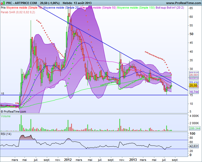Click the 65 price axis label
Viewport: 202px width, 162px height.
tap(191, 8)
